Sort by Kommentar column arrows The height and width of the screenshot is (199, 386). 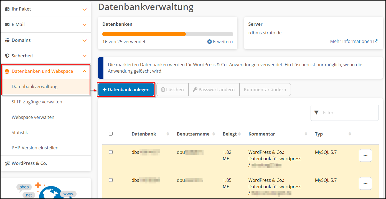coord(306,134)
